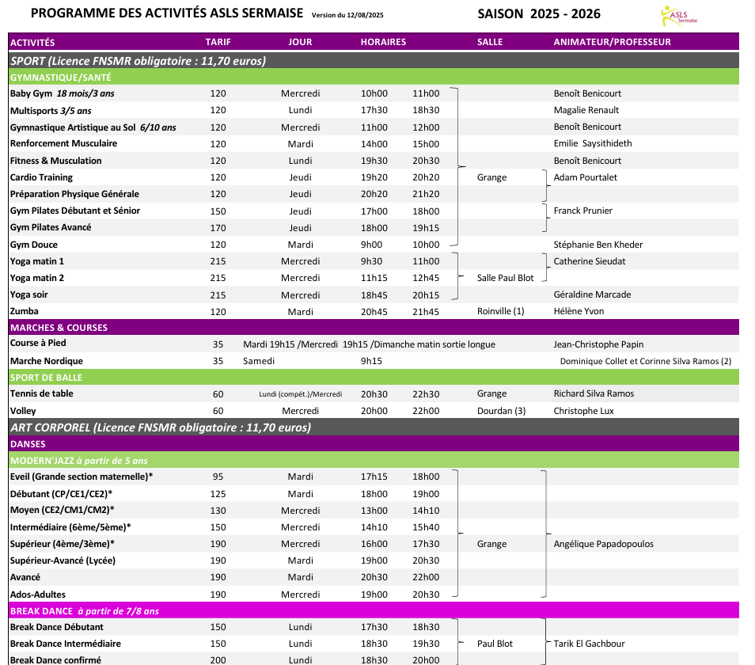Click the 'DANSES' section heading
Image resolution: width=755 pixels, height=665 pixels.
[28, 444]
